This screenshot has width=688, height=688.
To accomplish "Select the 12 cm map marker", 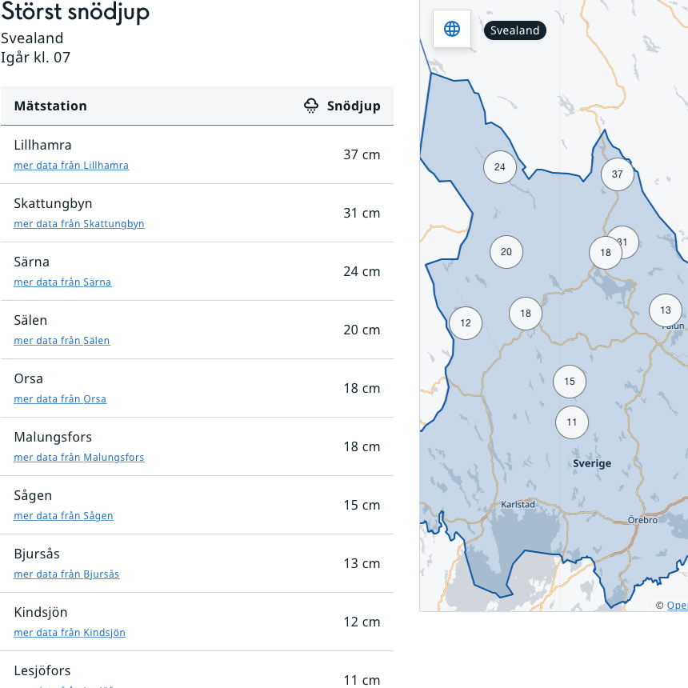I will tap(466, 323).
